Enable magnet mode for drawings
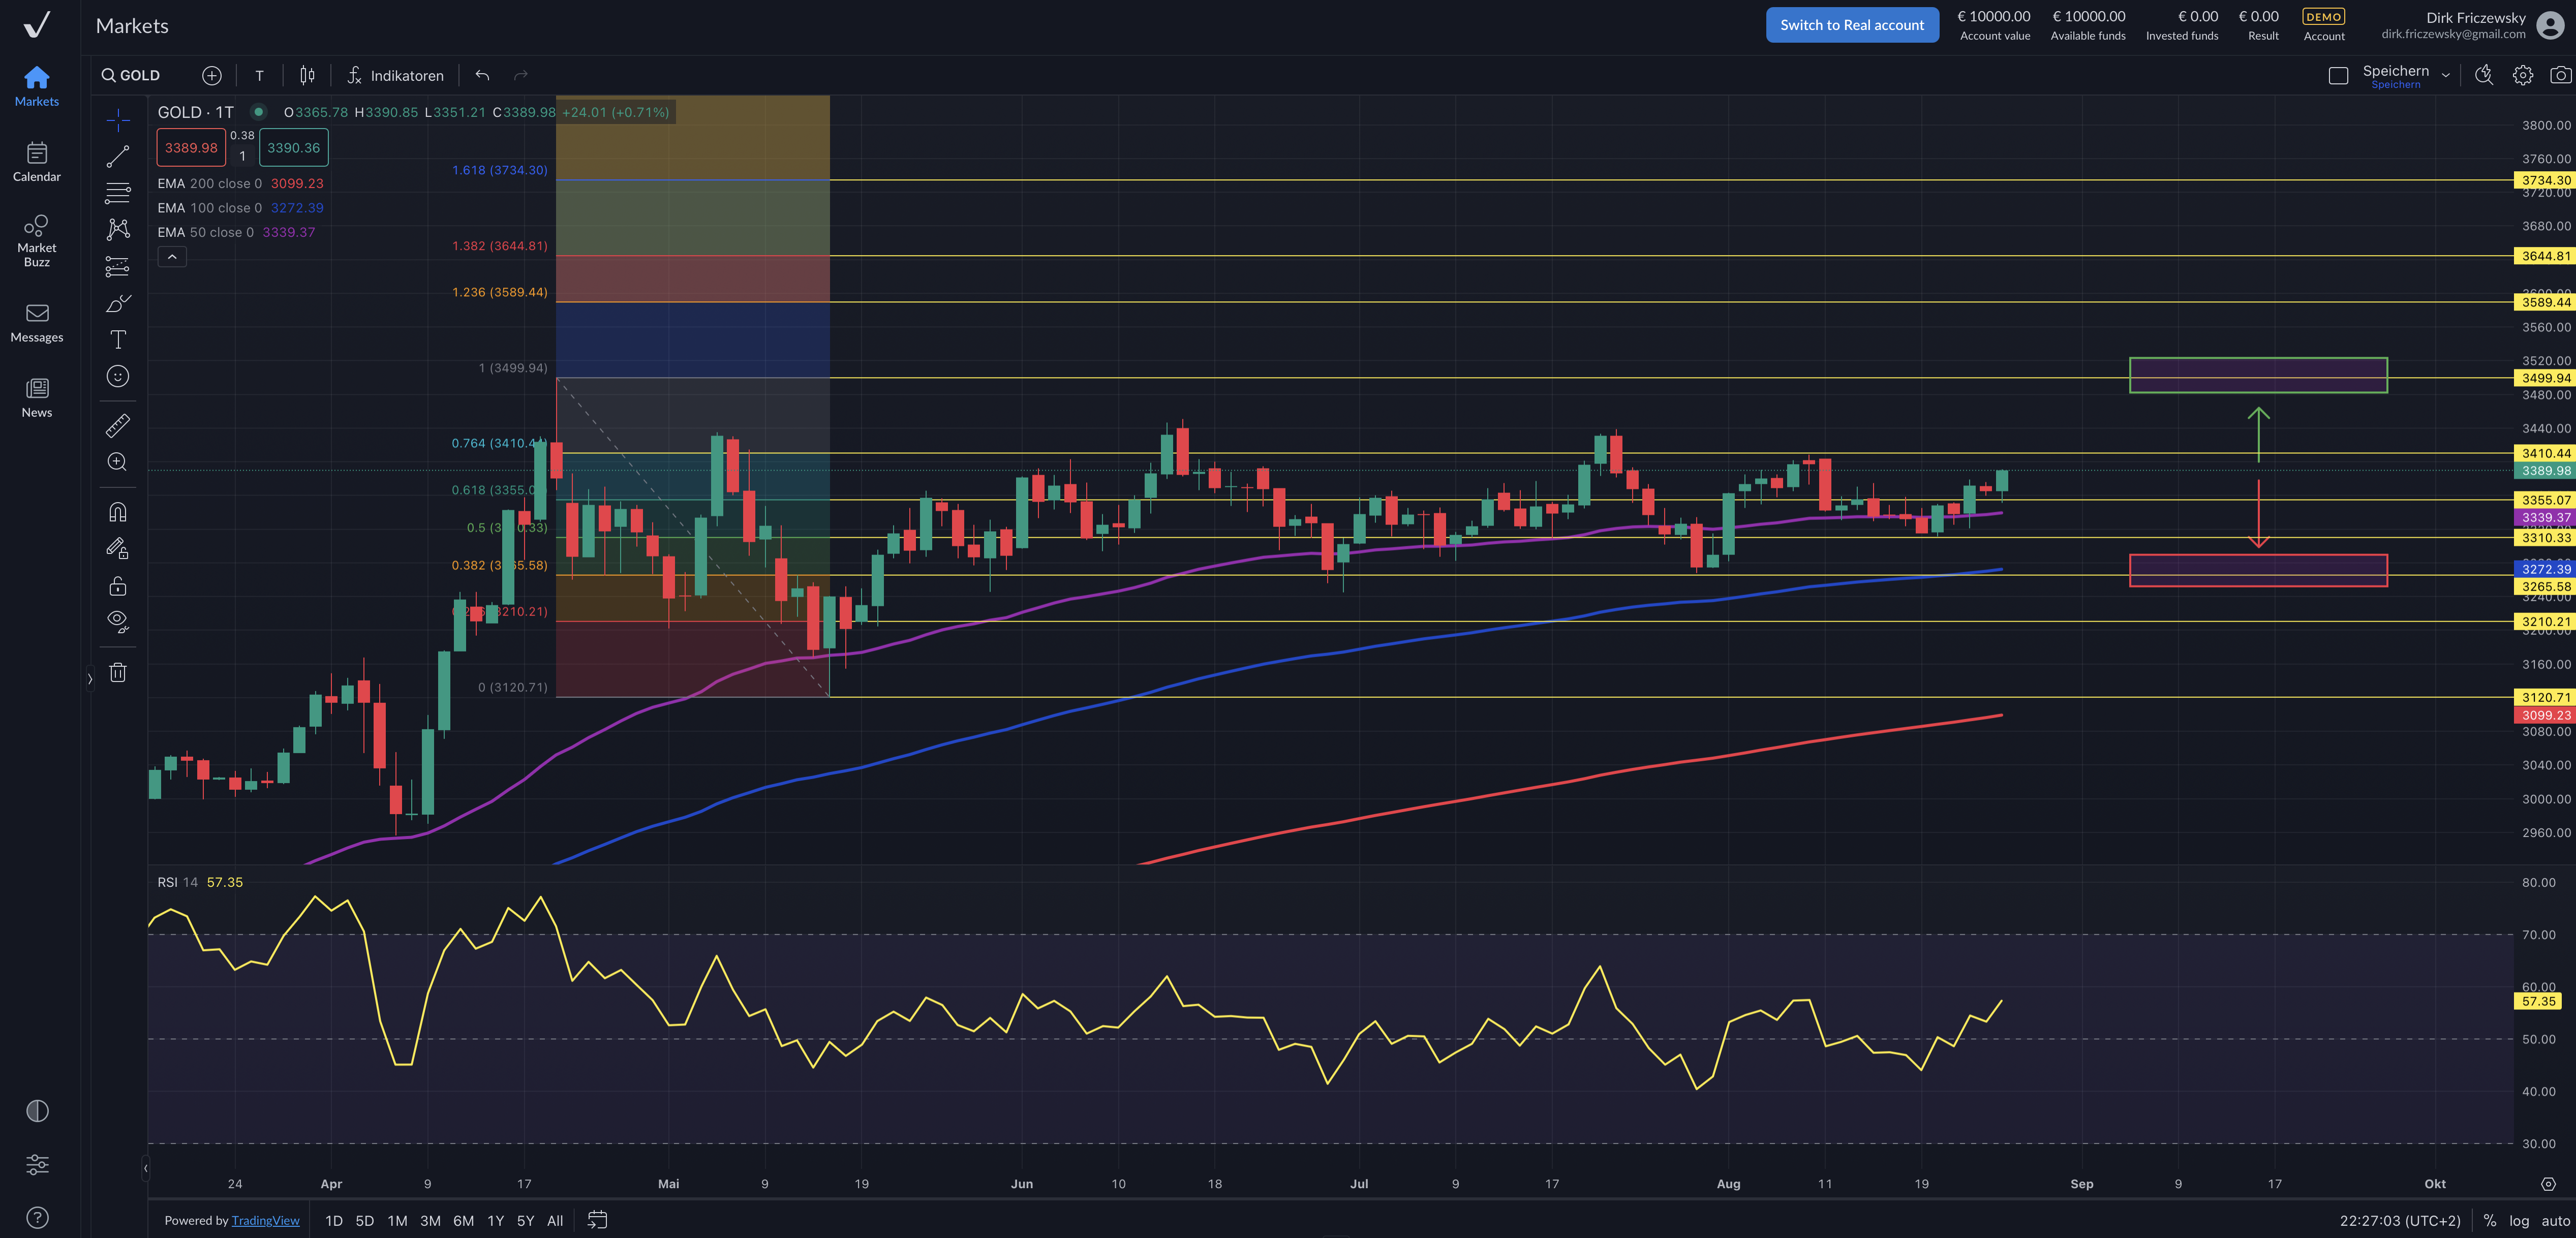This screenshot has width=2576, height=1238. point(118,512)
